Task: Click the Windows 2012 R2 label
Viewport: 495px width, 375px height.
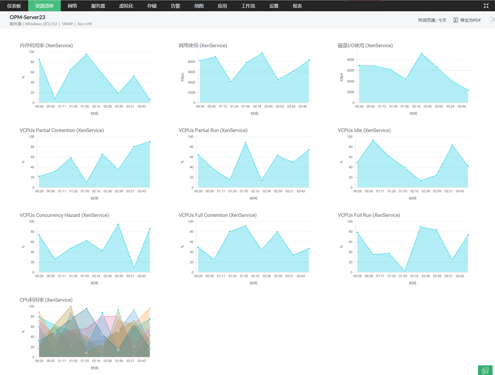Action: click(x=41, y=24)
